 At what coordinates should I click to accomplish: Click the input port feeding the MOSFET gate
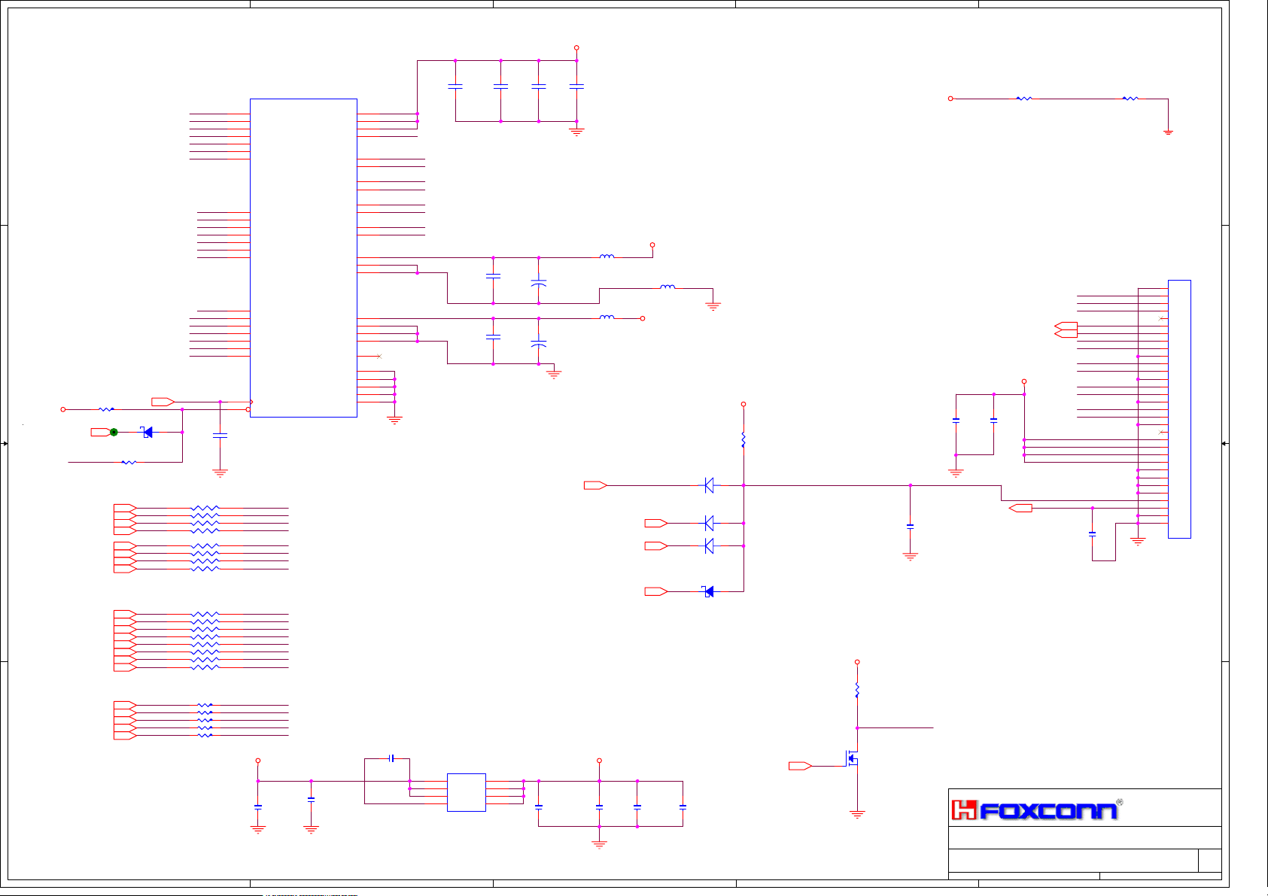click(800, 766)
